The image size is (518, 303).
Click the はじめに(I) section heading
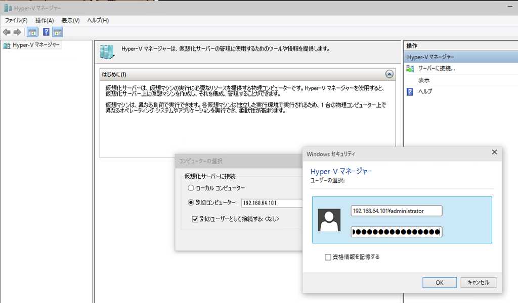[114, 75]
